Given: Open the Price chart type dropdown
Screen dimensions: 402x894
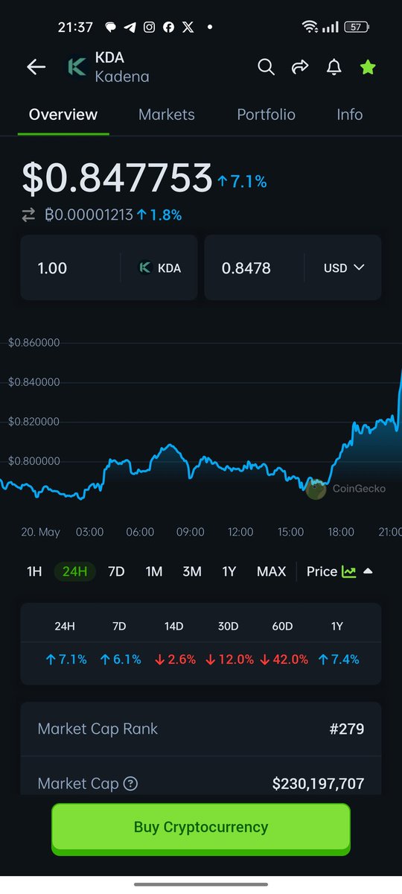Looking at the screenshot, I should tap(339, 571).
